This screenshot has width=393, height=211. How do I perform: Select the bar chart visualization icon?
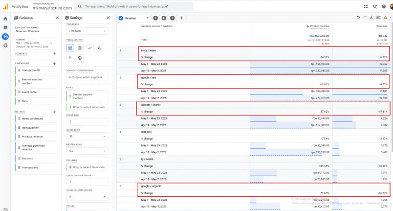(x=70, y=58)
